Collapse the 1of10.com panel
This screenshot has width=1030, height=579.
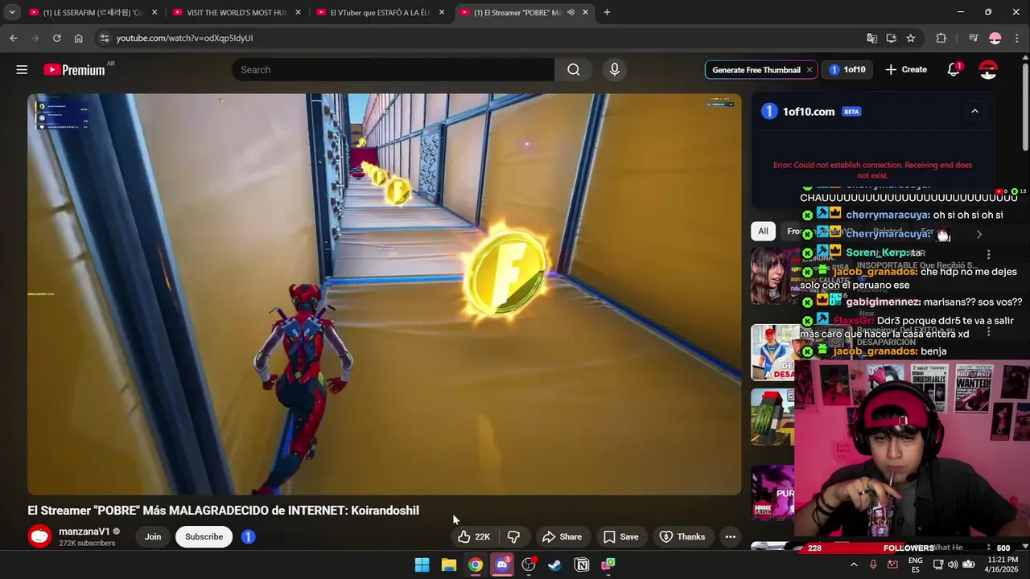(x=974, y=111)
